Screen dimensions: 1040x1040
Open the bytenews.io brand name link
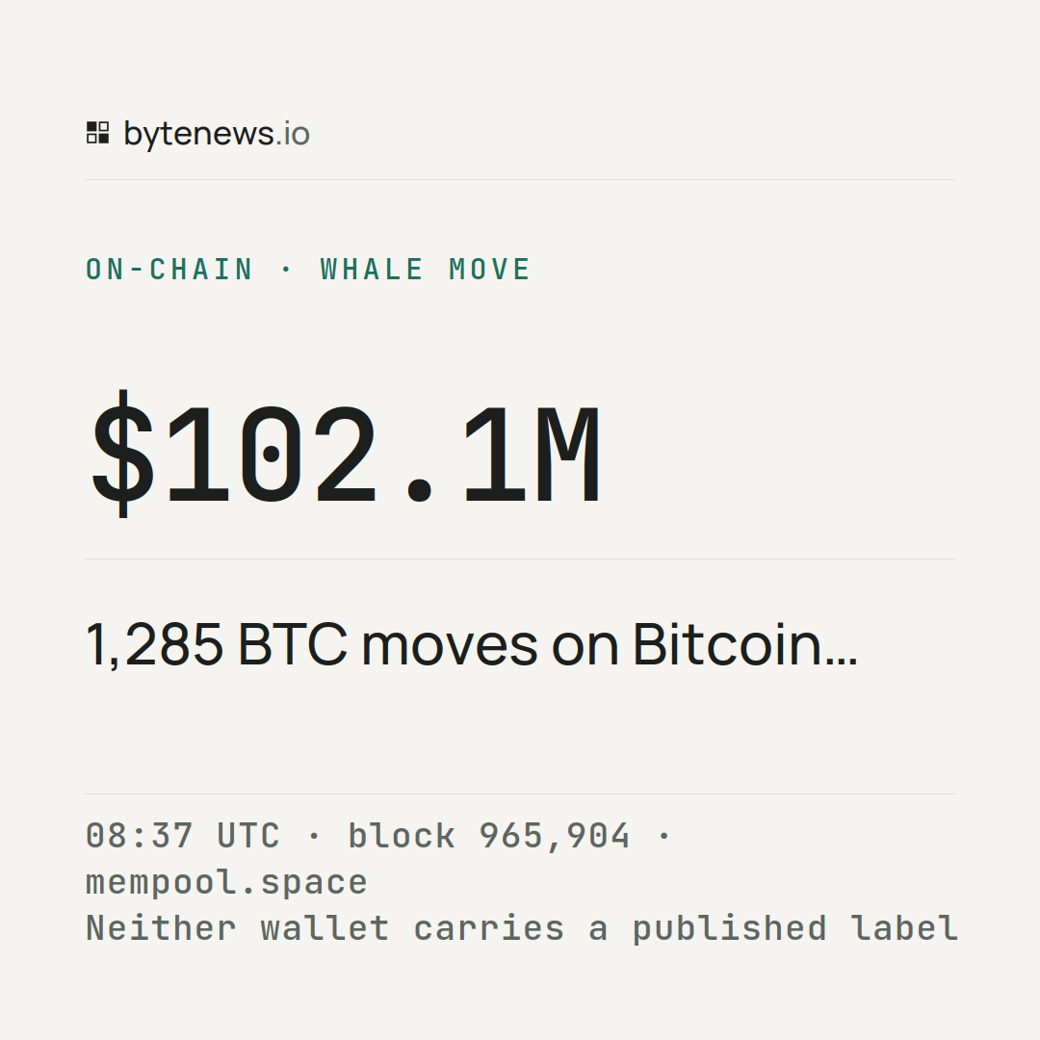tap(217, 135)
